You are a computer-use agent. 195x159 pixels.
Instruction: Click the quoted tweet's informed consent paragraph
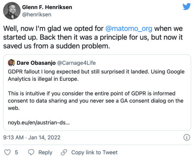(96, 101)
